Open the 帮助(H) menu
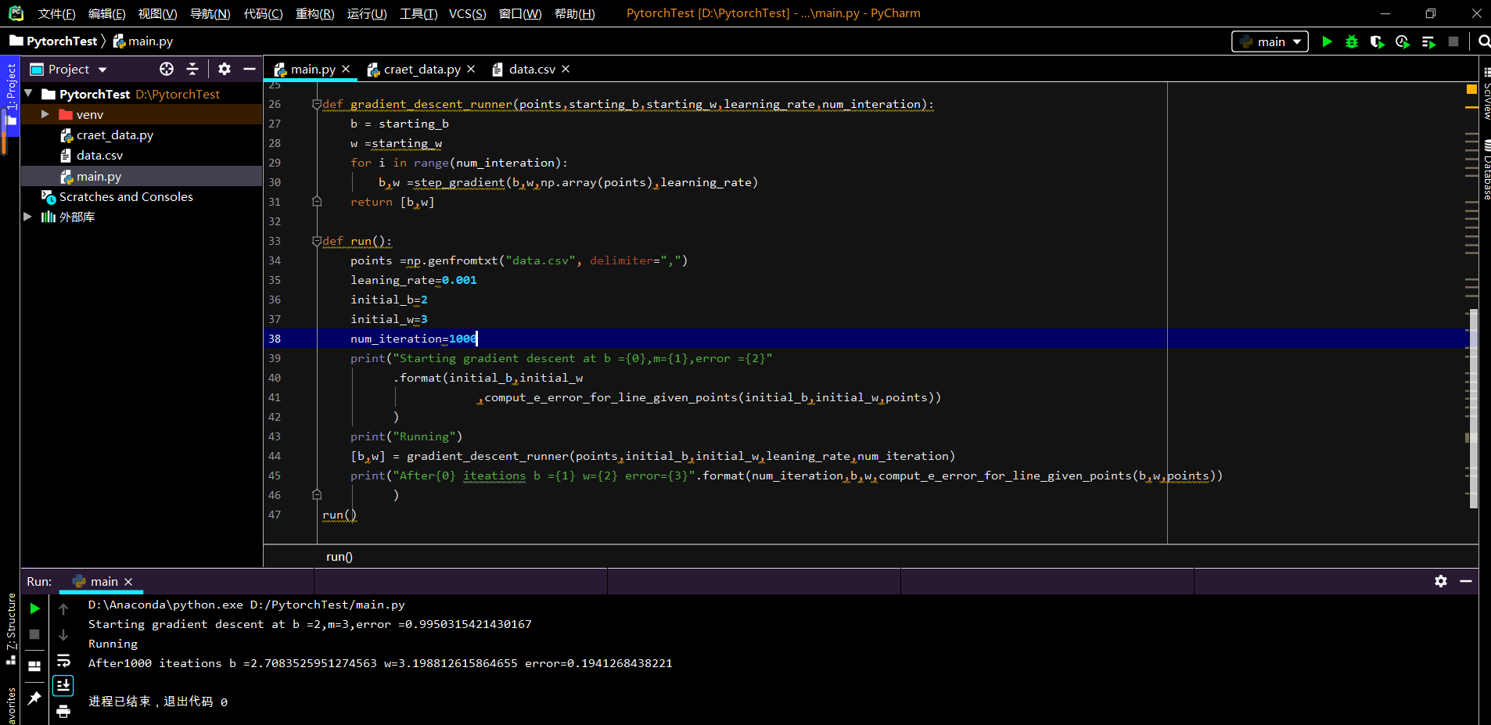This screenshot has height=725, width=1491. 574,13
